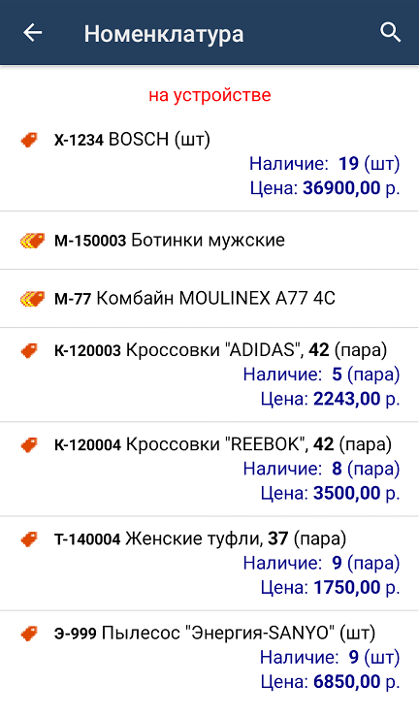Tap the tag icon beside Т-140004 Женские туфли
The image size is (419, 717).
[30, 539]
